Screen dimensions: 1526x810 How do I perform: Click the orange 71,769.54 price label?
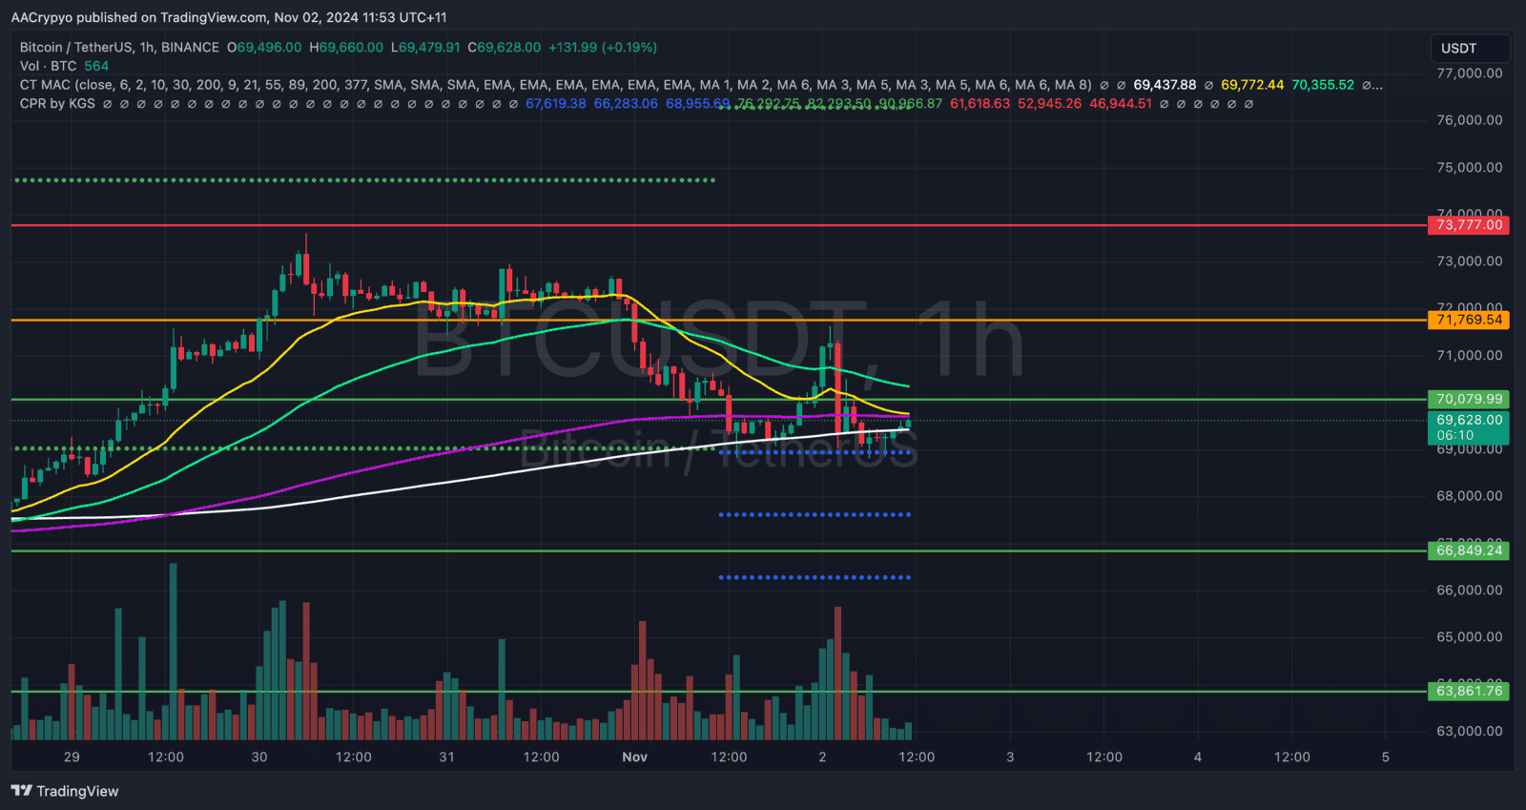pyautogui.click(x=1469, y=320)
